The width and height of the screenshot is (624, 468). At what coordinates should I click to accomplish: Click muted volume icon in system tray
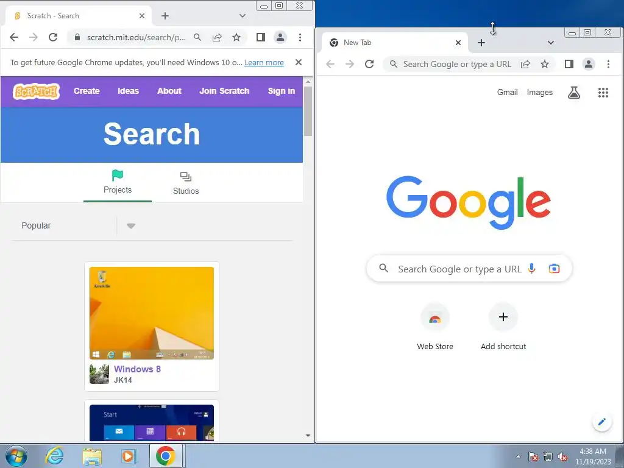pyautogui.click(x=562, y=457)
